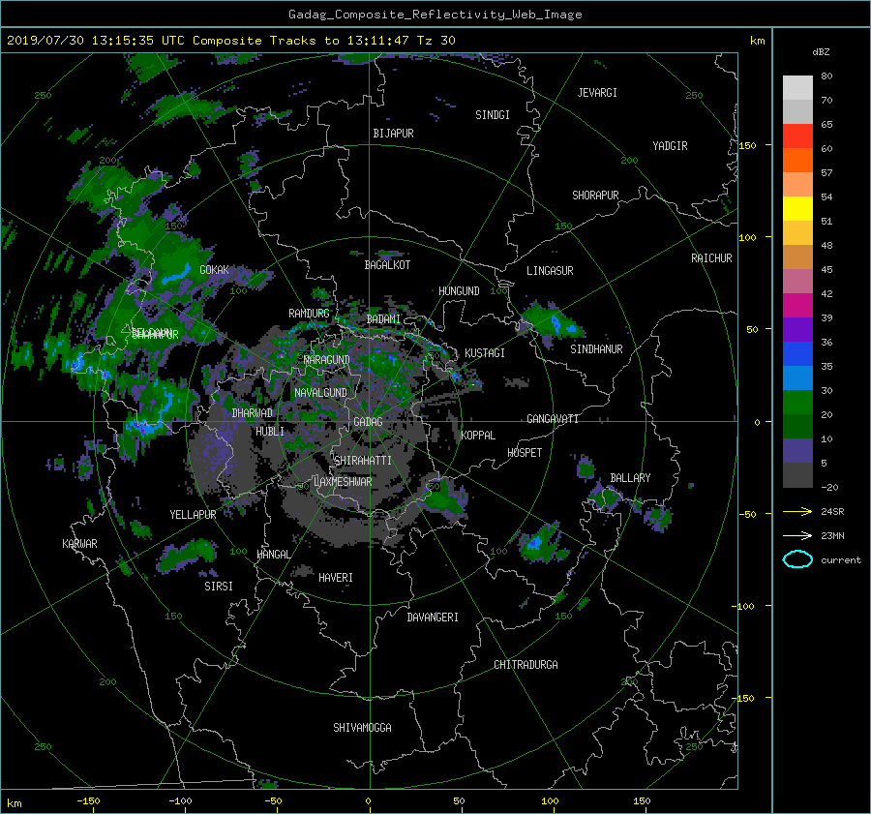
Task: Click the RAICHUR city label
Action: [x=711, y=258]
